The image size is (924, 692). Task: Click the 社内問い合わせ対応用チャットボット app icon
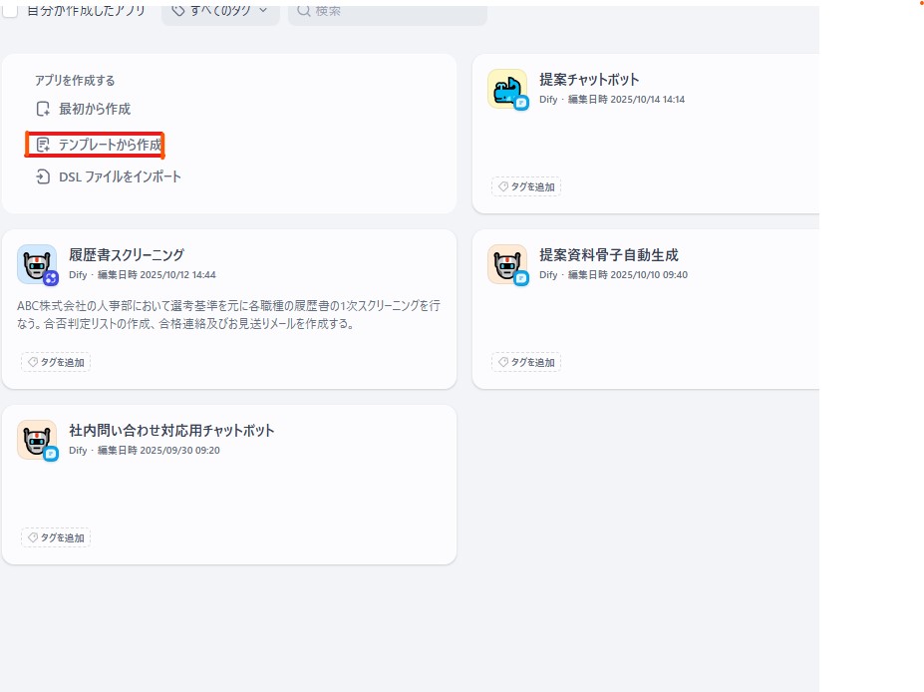(x=37, y=439)
